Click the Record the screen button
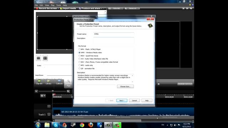The width and height of the screenshot is (228, 128). (47, 9)
